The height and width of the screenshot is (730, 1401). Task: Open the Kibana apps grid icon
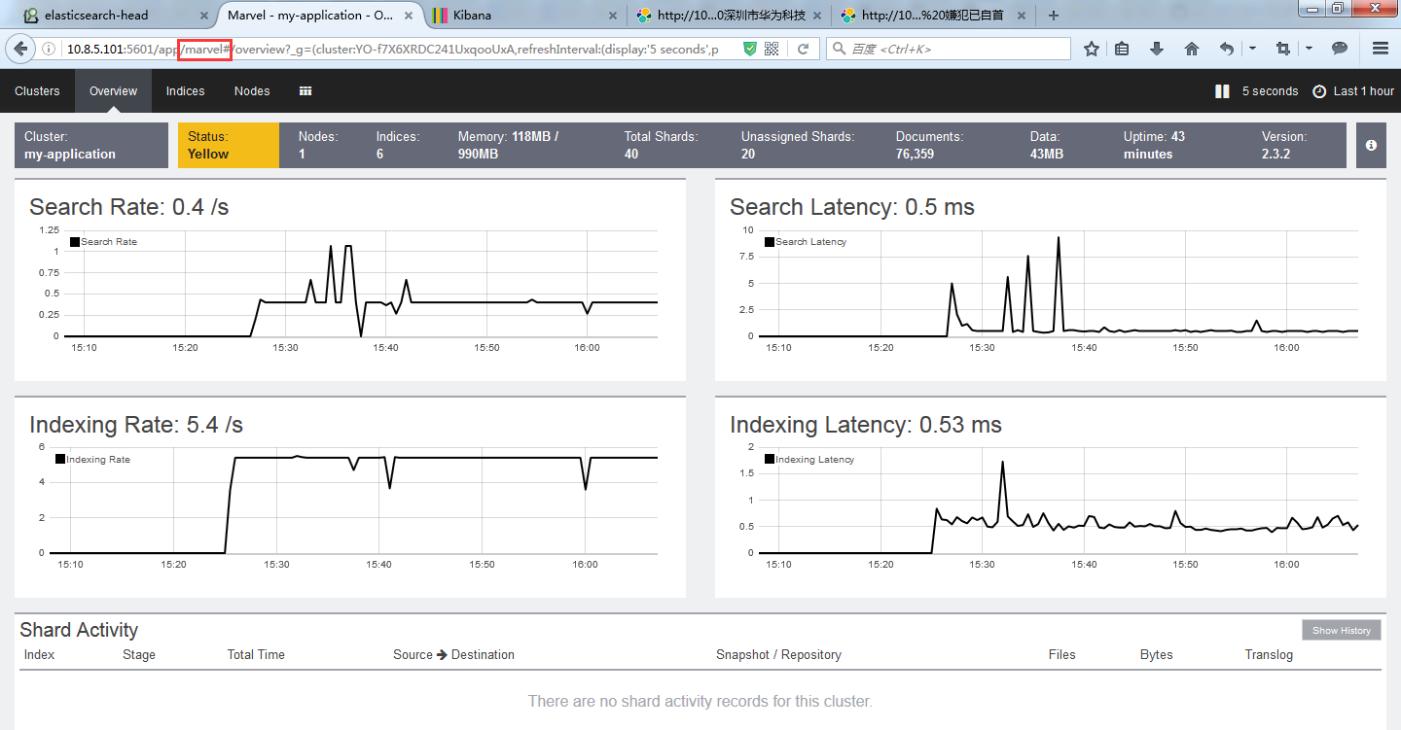coord(305,91)
